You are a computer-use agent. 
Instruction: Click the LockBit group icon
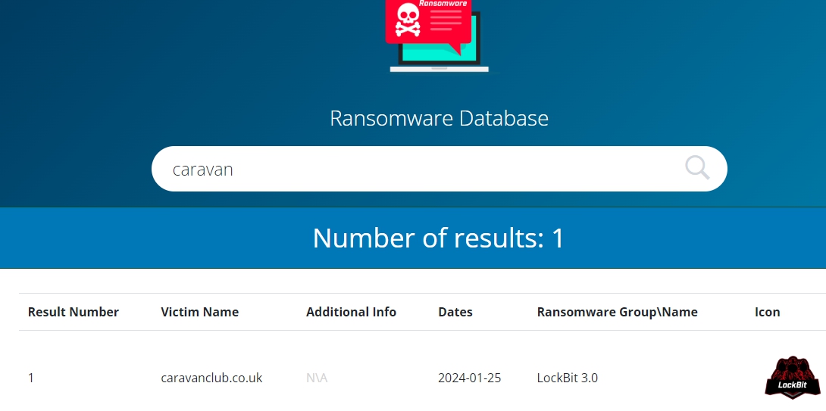pos(793,376)
